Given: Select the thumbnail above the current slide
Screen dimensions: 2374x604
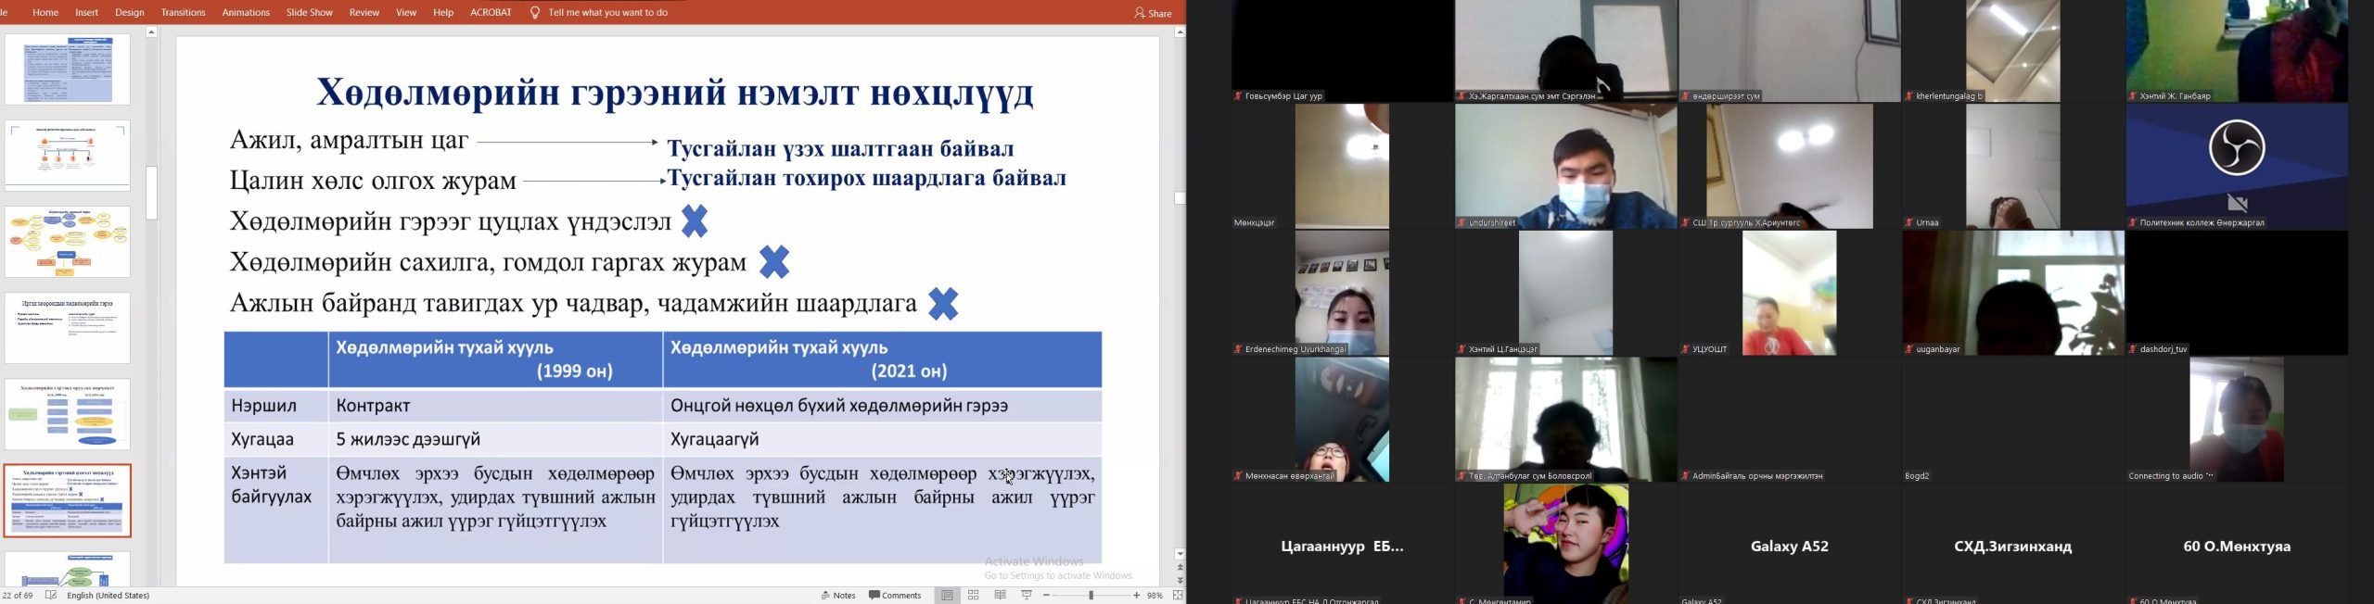Looking at the screenshot, I should (68, 414).
